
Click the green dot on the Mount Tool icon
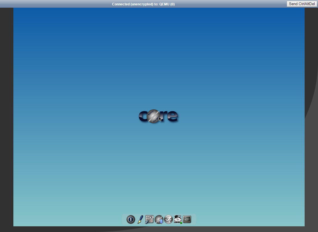(181, 223)
